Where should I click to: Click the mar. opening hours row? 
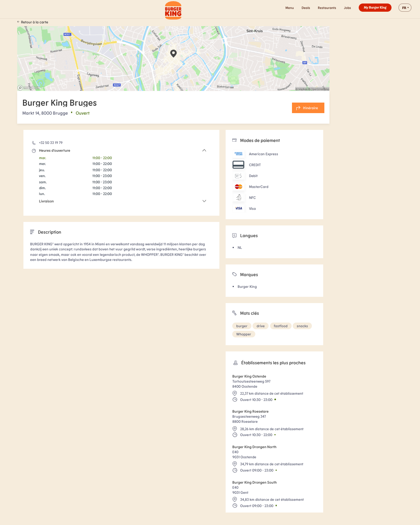(75, 158)
